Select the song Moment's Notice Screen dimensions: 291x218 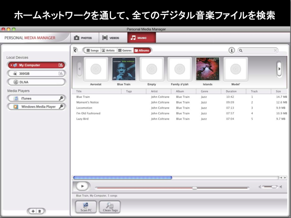tap(87, 102)
